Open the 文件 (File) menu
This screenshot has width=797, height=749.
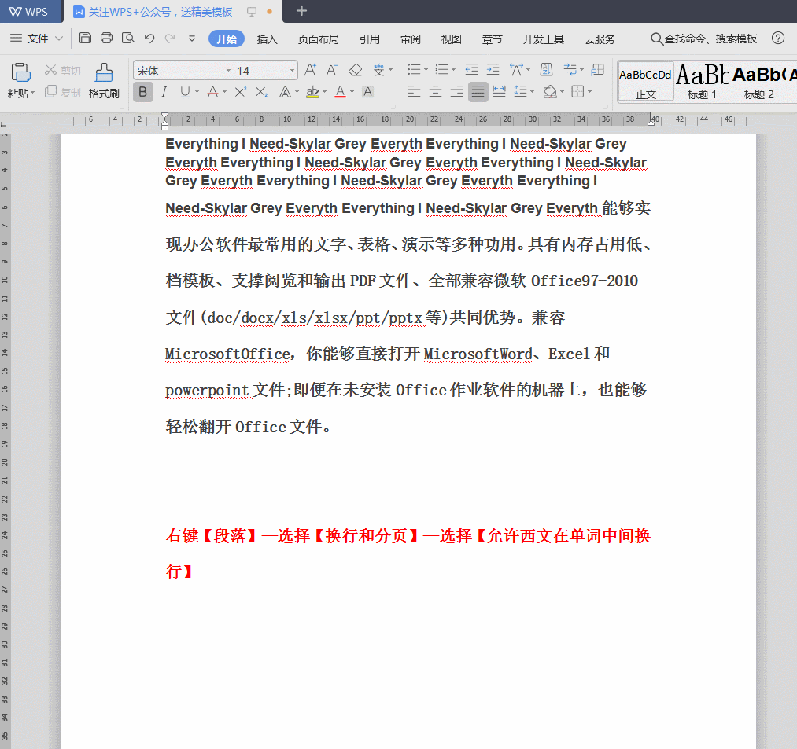click(x=37, y=39)
